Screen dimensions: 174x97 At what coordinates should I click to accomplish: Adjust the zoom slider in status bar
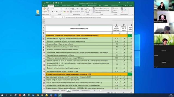pyautogui.click(x=123, y=93)
